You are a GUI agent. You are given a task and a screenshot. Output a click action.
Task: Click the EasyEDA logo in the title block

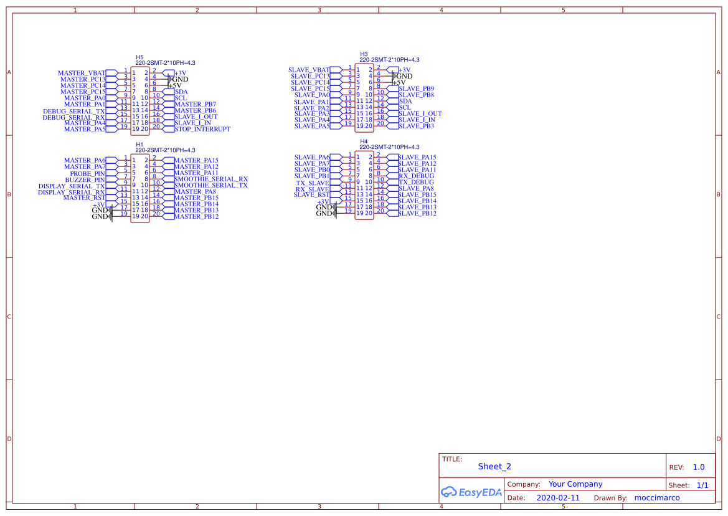pyautogui.click(x=471, y=492)
